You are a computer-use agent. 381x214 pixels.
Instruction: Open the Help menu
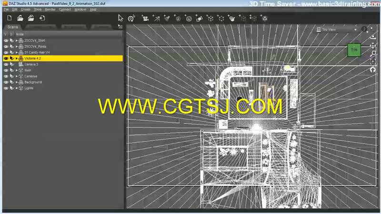click(93, 10)
